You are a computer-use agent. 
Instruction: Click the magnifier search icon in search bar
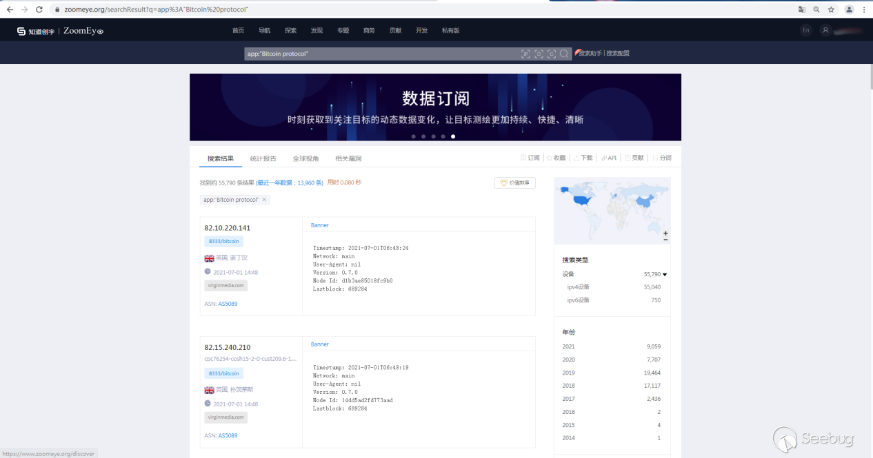(564, 54)
